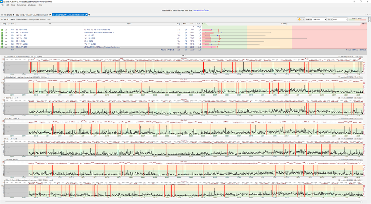Open the Interval dropdown showing 1 second
Image resolution: width=371 pixels, height=204 pixels.
tap(319, 19)
